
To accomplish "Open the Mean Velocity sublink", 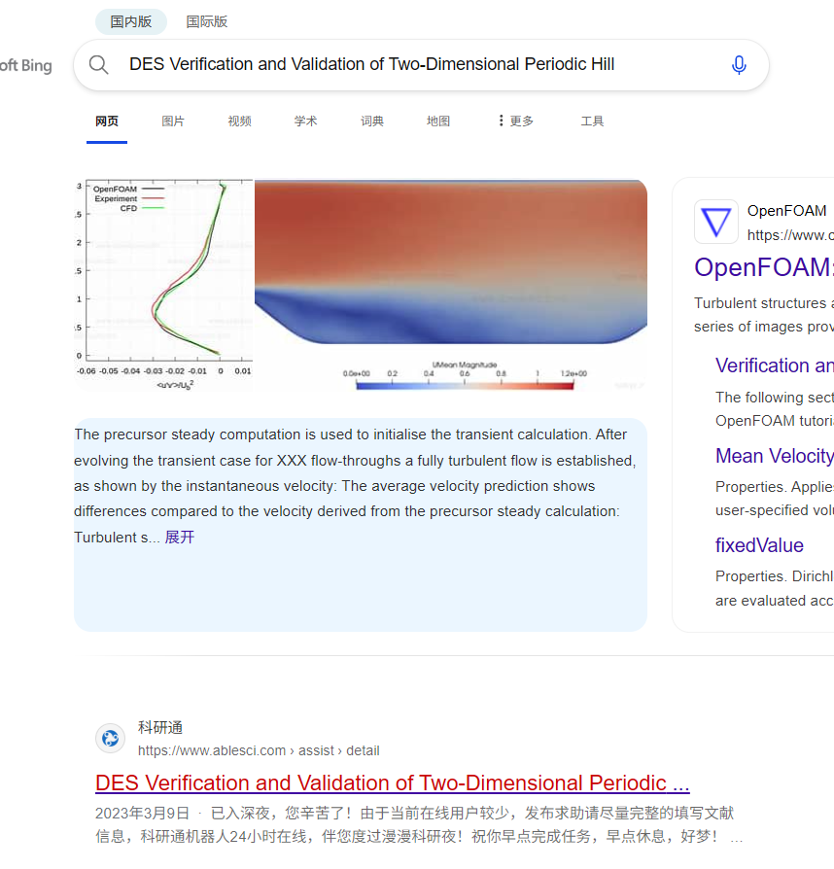I will click(x=774, y=456).
